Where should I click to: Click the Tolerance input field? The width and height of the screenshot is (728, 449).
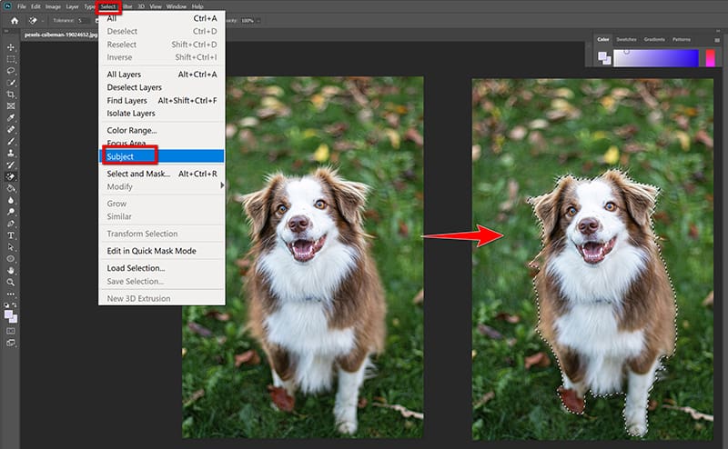(x=86, y=20)
